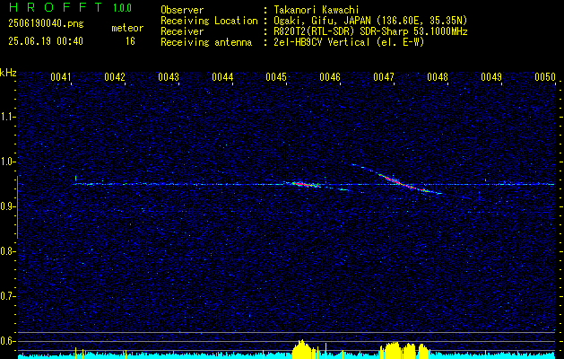Click the Receiving antenna label
Viewport: 564px width, 359px height.
tap(206, 42)
